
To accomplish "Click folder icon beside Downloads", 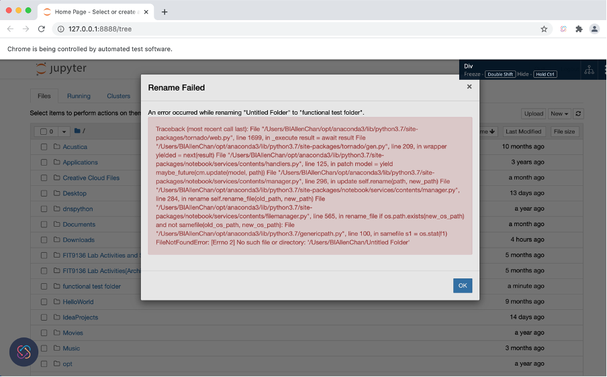I will 57,239.
